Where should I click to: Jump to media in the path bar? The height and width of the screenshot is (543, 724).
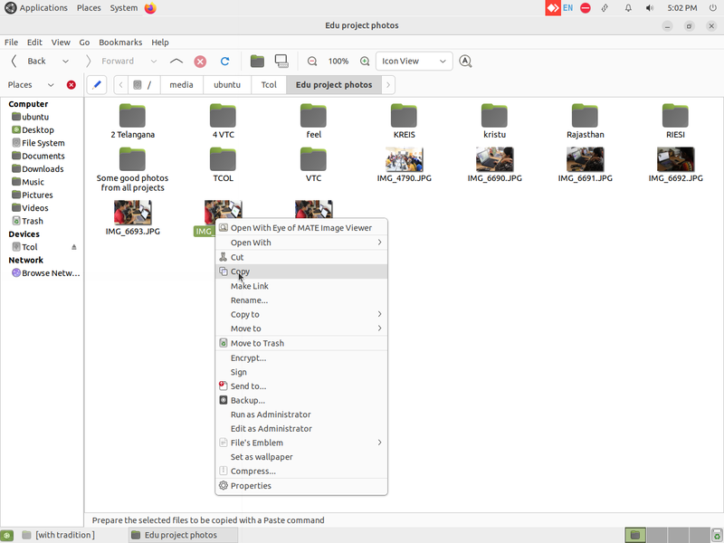tap(182, 85)
